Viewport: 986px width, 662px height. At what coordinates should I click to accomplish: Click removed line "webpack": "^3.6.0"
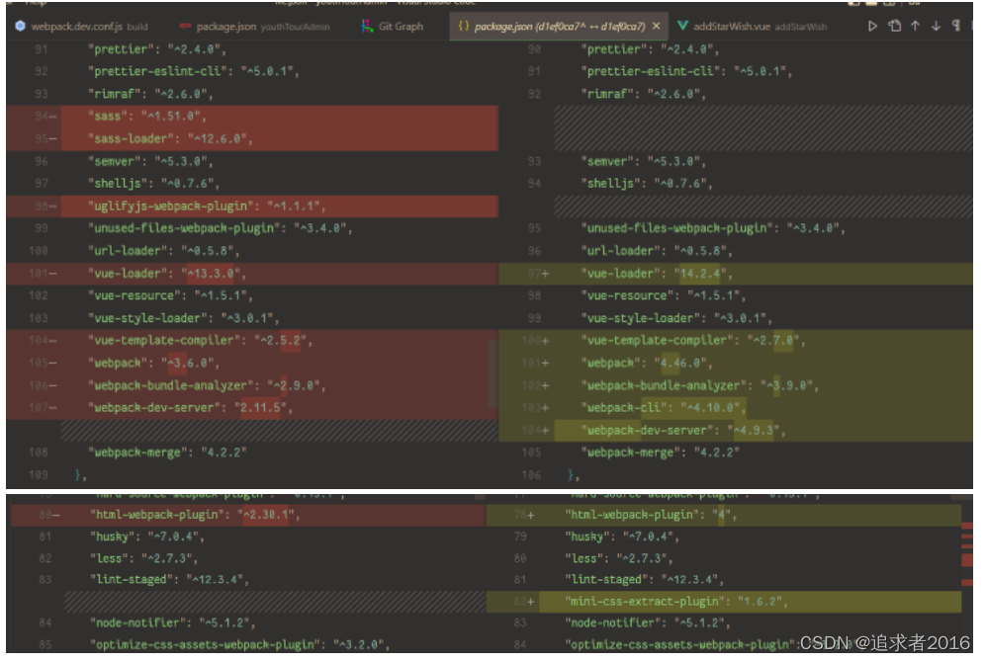pyautogui.click(x=153, y=363)
